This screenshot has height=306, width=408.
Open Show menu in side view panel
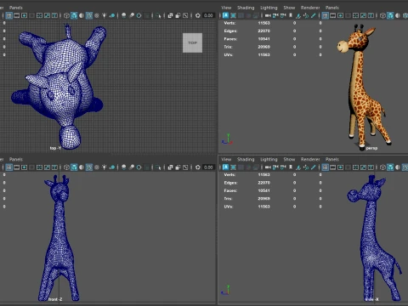click(289, 159)
